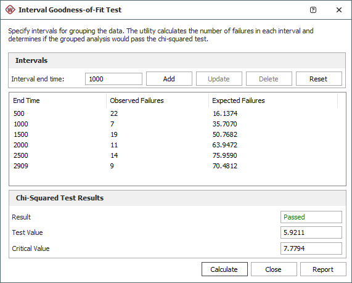Viewport: 352px width, 283px height.
Task: Select the 1500 end time row
Action: pos(175,134)
